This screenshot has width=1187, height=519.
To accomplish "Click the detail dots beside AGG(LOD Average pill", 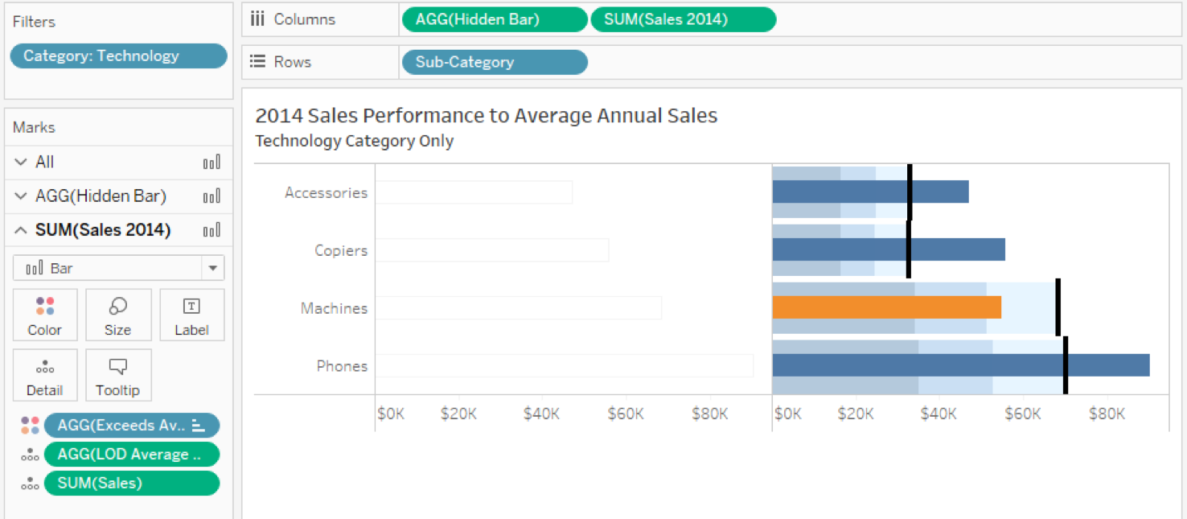I will point(30,454).
